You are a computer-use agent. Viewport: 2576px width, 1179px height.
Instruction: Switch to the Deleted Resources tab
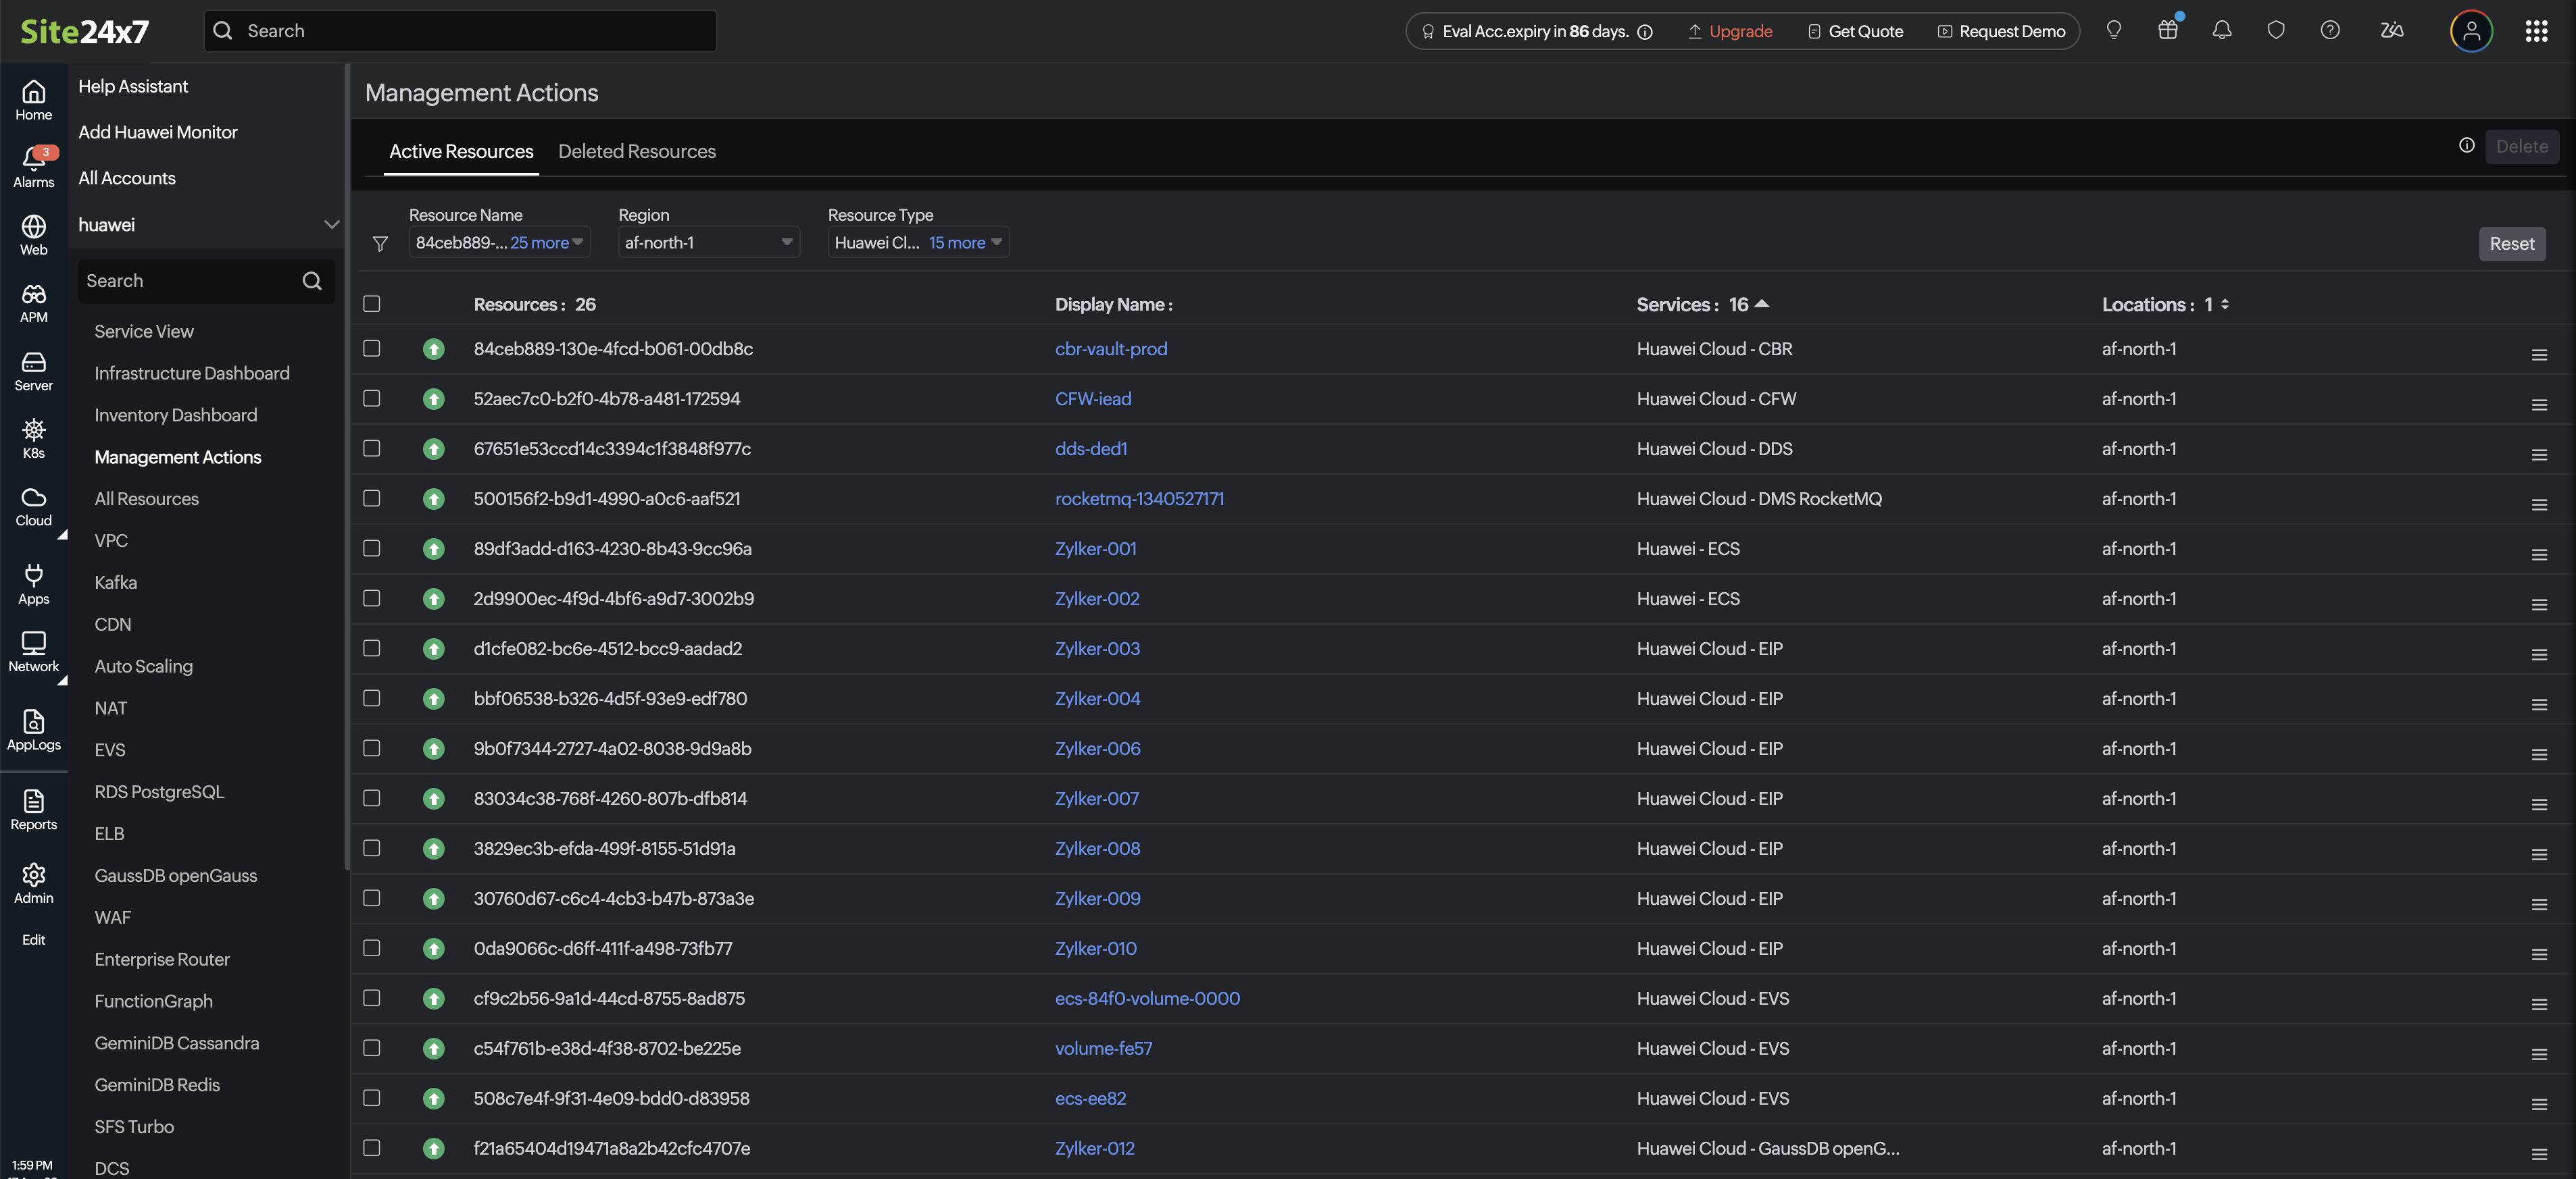(x=636, y=151)
